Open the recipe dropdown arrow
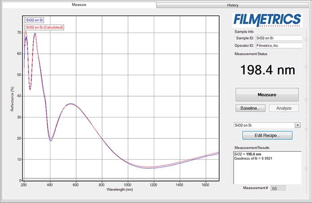312x203 pixels. coord(298,126)
